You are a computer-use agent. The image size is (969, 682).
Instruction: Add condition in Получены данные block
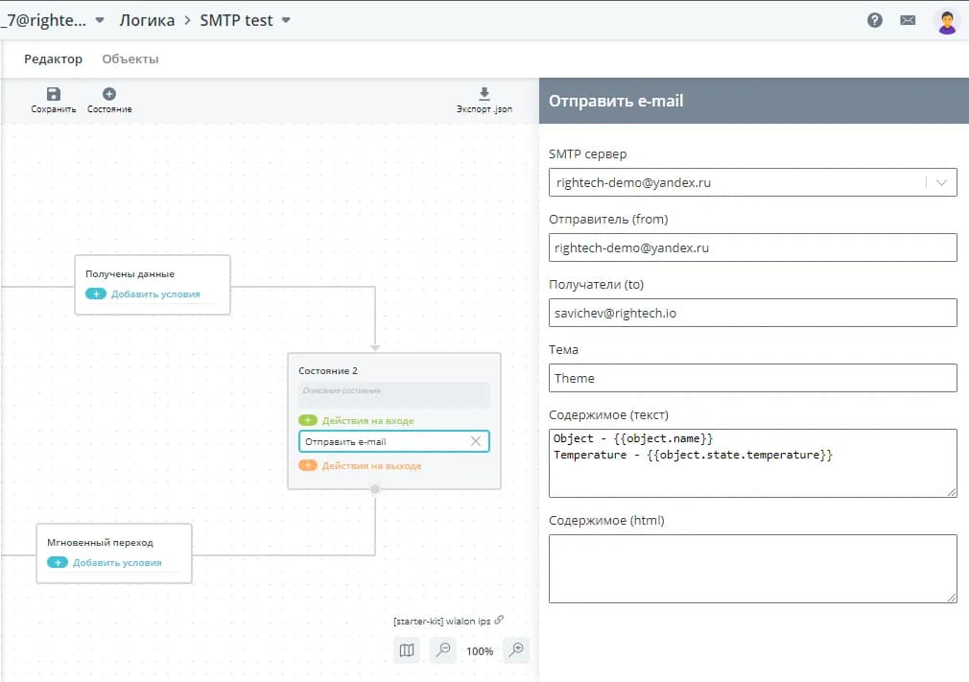click(96, 294)
